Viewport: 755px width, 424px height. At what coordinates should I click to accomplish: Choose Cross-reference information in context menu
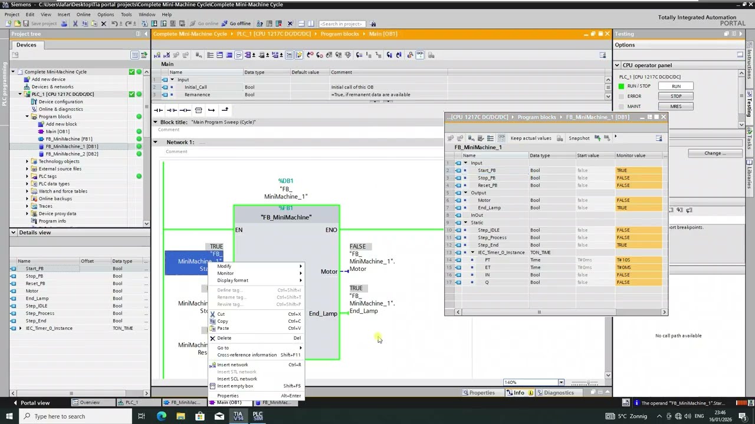click(247, 355)
